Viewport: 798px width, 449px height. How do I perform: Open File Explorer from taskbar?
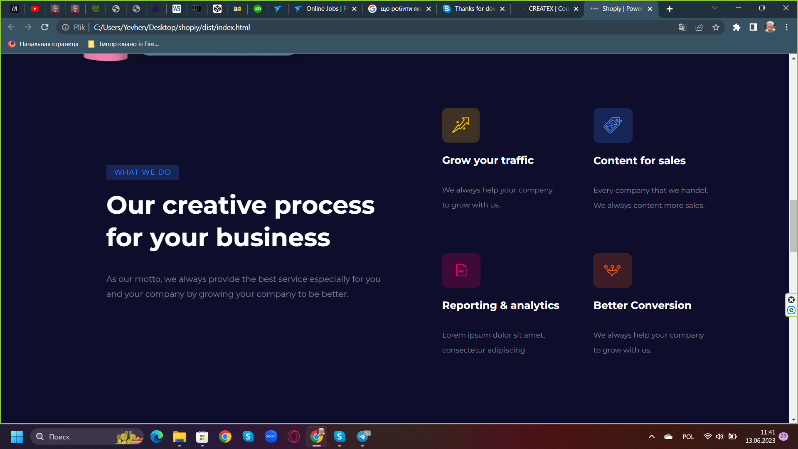pyautogui.click(x=180, y=437)
